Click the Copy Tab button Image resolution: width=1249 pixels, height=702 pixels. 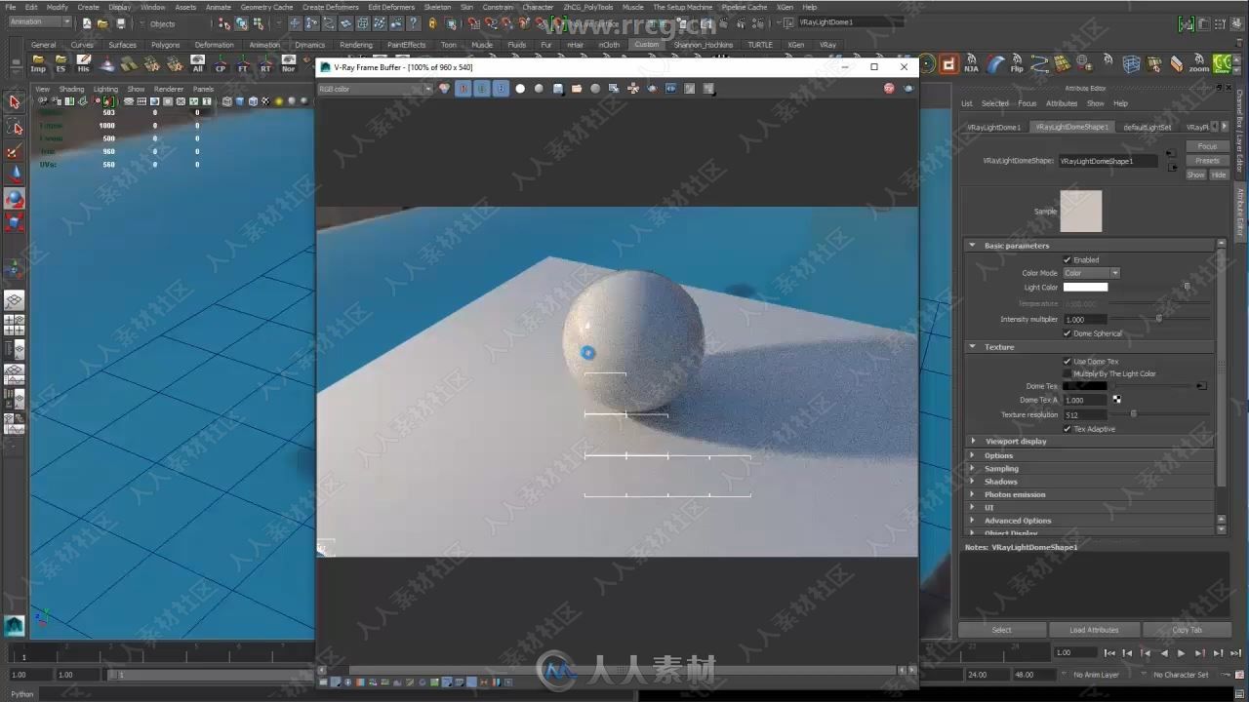pyautogui.click(x=1187, y=630)
